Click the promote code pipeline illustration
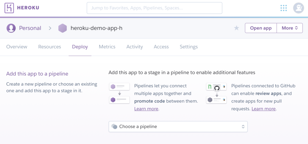This screenshot has width=308, height=144. [x=119, y=93]
